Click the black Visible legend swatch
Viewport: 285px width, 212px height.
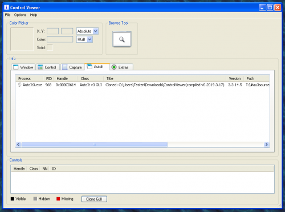tap(13, 199)
